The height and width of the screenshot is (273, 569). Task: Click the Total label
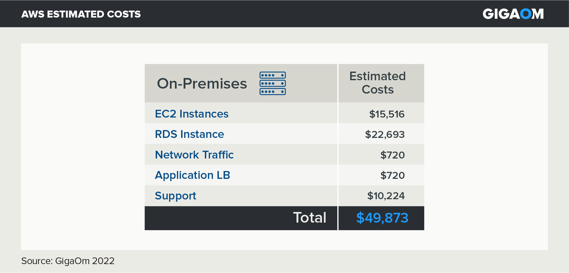pos(309,218)
